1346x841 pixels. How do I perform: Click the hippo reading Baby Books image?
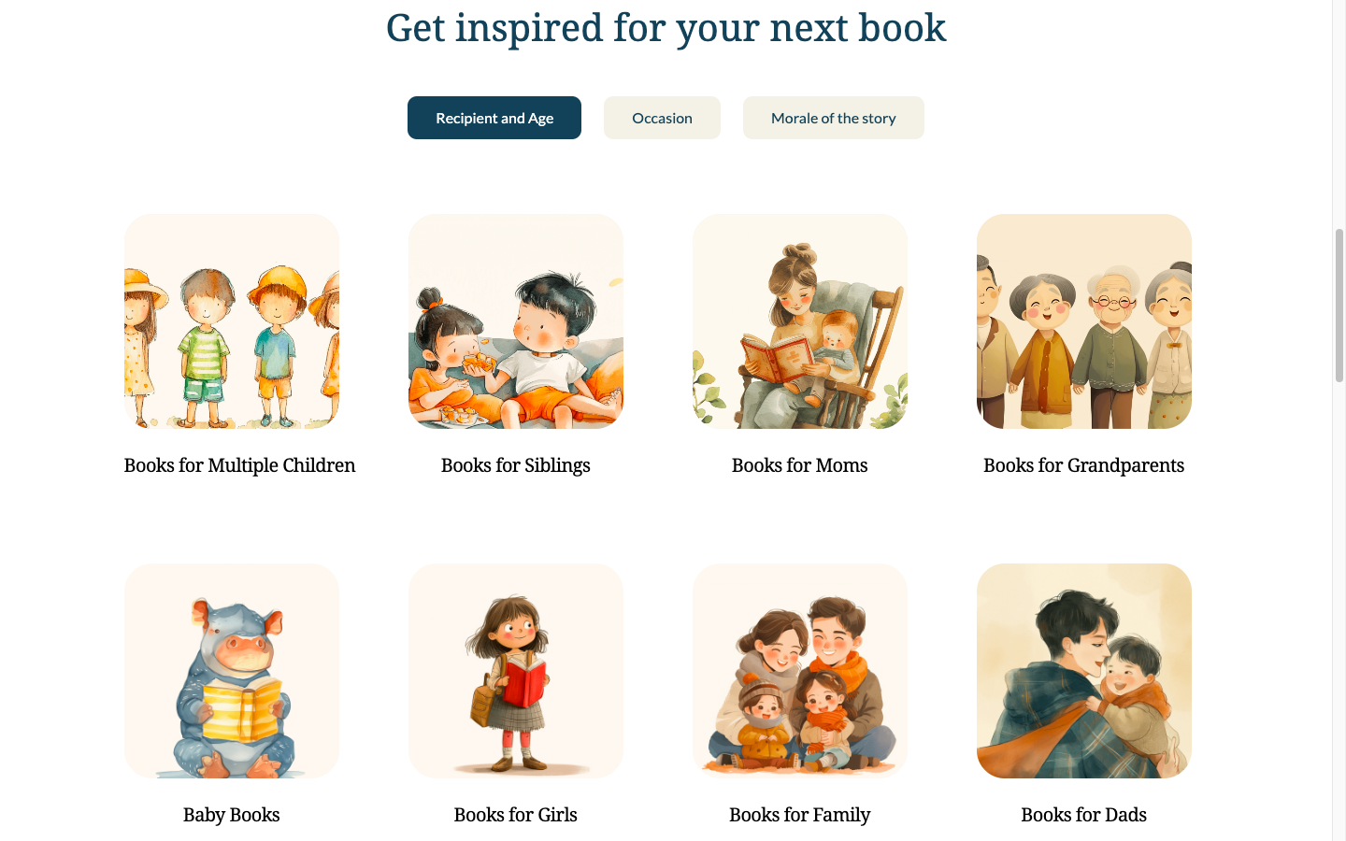[232, 671]
